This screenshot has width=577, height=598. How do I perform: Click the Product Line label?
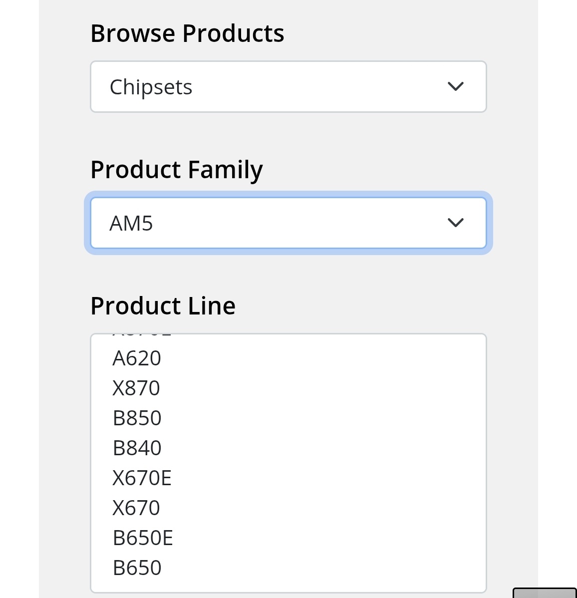click(163, 305)
